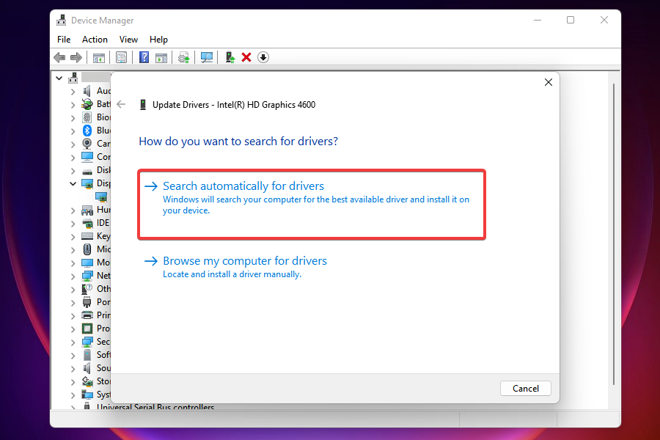Select the Print queues printer icon
The width and height of the screenshot is (660, 440).
[87, 315]
